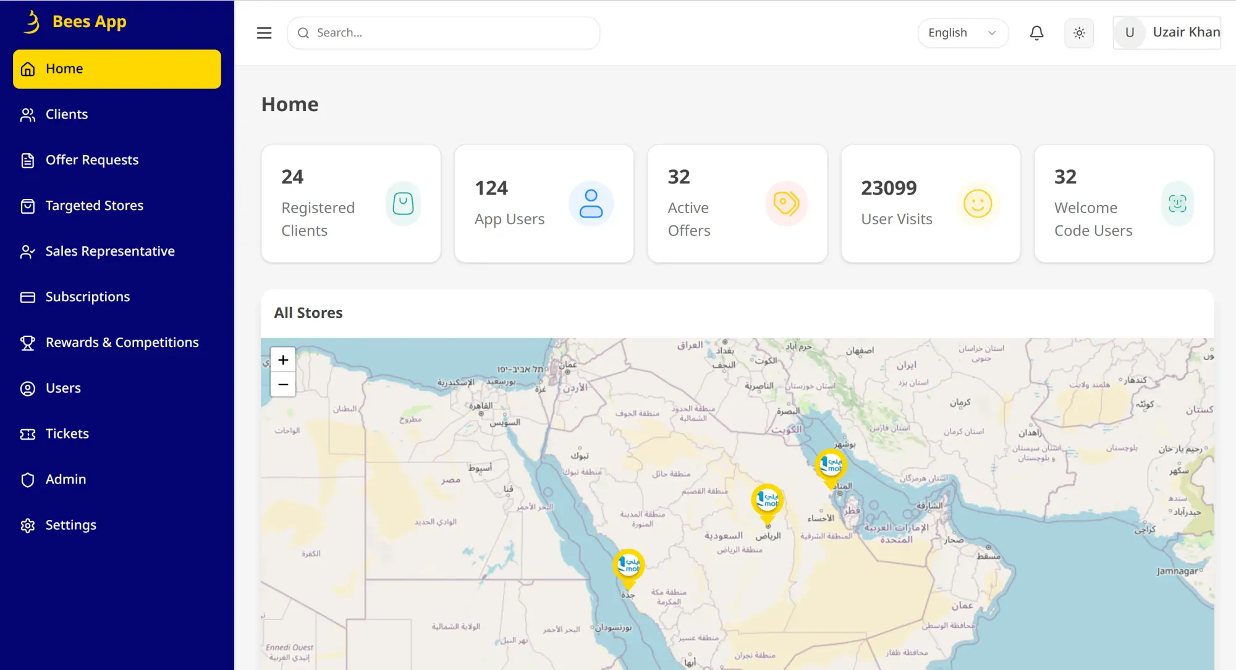Click Welcome Code Users face-scan icon
Viewport: 1236px width, 670px height.
pyautogui.click(x=1178, y=204)
